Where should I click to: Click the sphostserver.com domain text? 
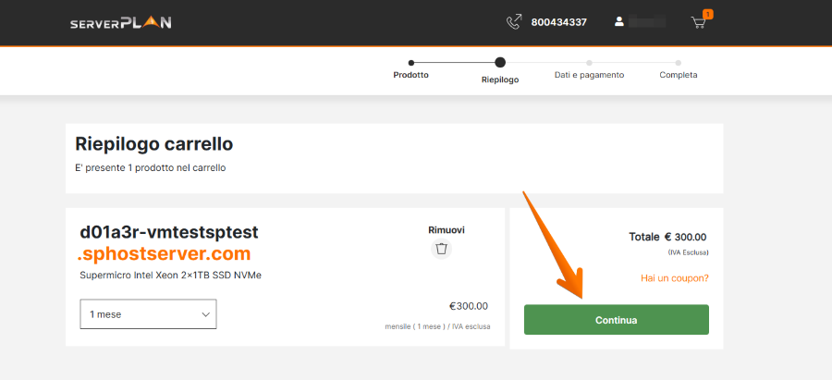(x=165, y=253)
